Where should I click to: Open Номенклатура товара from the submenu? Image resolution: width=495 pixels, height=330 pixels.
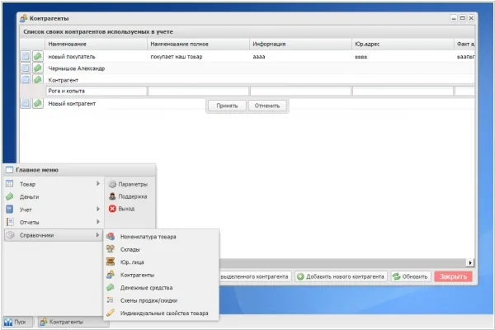(x=153, y=237)
